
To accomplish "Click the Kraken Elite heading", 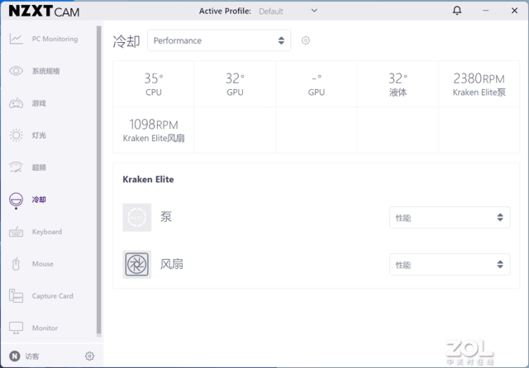I will (x=148, y=179).
